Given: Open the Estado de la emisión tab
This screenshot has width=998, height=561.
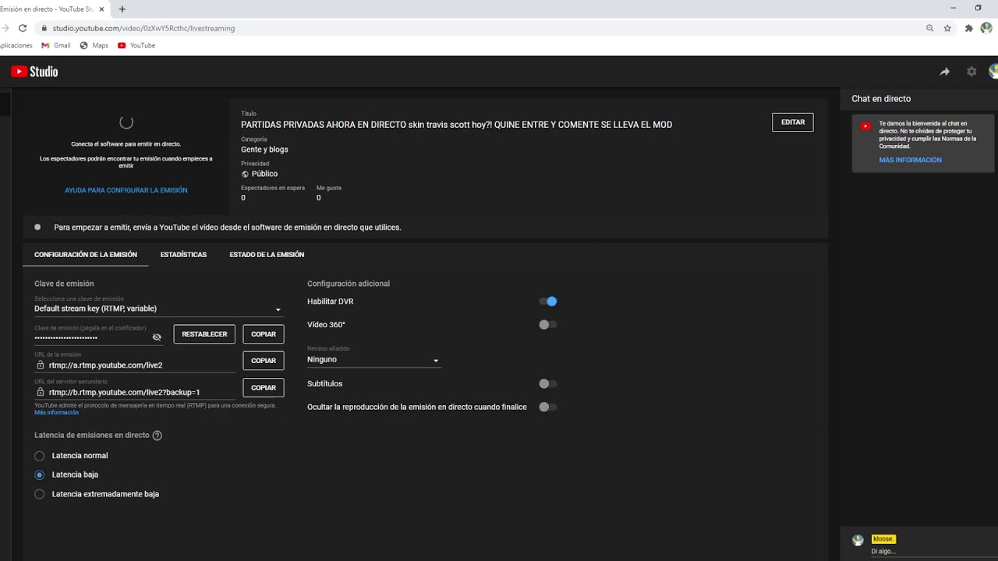Looking at the screenshot, I should (267, 255).
